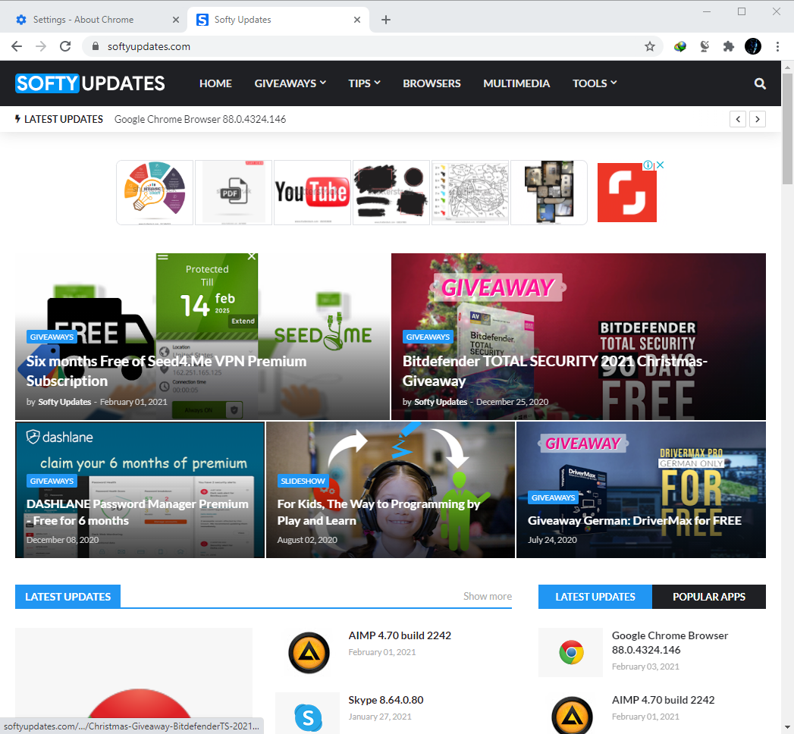The image size is (794, 734).
Task: Click the PDF icon ad thumbnail
Action: (234, 193)
